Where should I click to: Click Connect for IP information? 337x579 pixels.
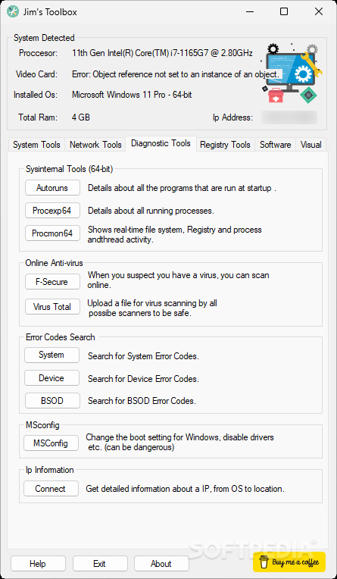coord(51,489)
